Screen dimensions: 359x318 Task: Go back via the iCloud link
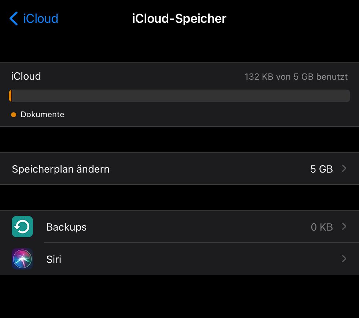(40, 18)
